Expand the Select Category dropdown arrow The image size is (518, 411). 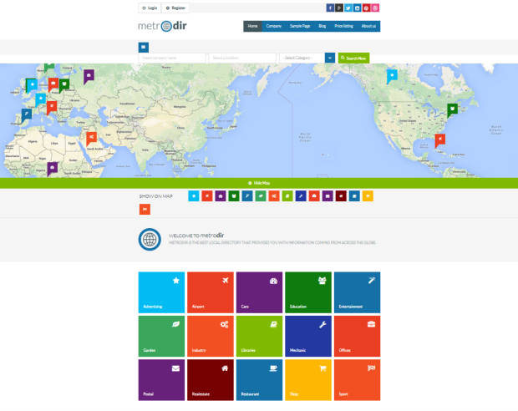[x=330, y=58]
